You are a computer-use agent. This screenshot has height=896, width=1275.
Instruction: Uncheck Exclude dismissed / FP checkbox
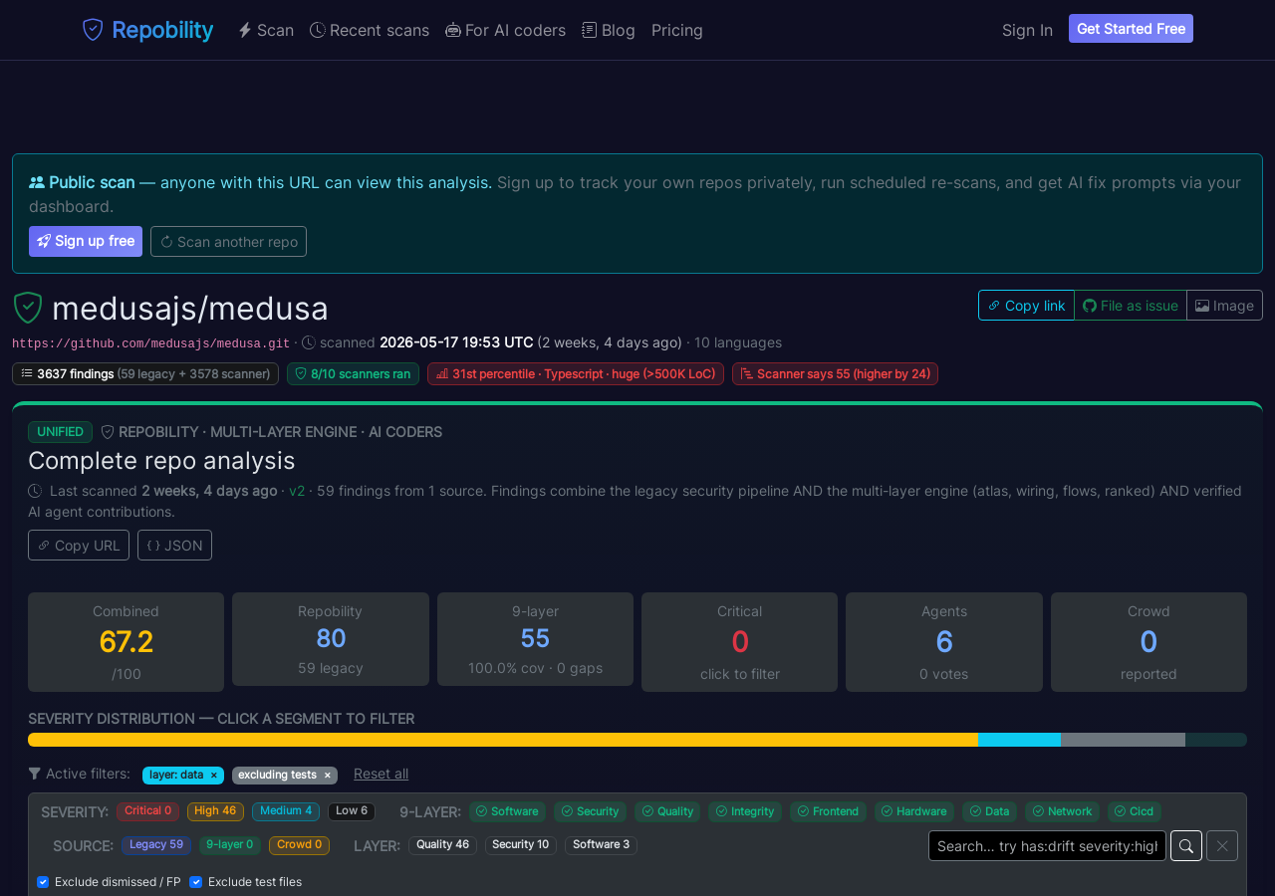pyautogui.click(x=43, y=882)
